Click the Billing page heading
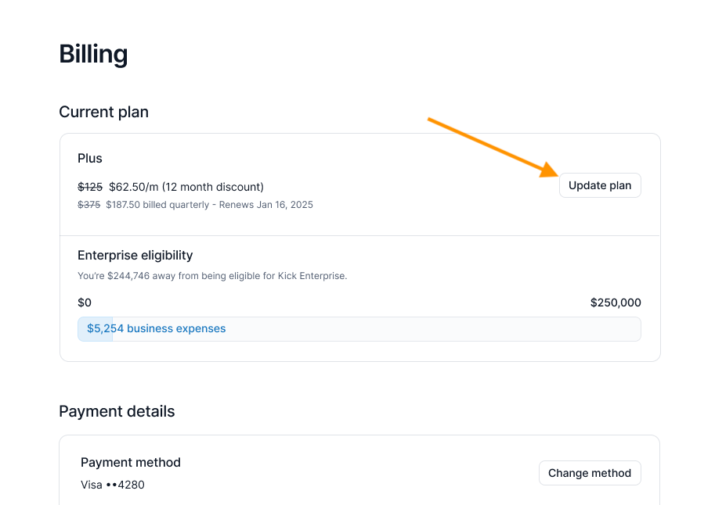The image size is (715, 505). [x=93, y=54]
